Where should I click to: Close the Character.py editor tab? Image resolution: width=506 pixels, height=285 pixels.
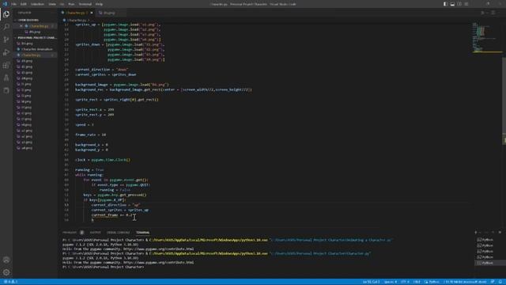(92, 13)
